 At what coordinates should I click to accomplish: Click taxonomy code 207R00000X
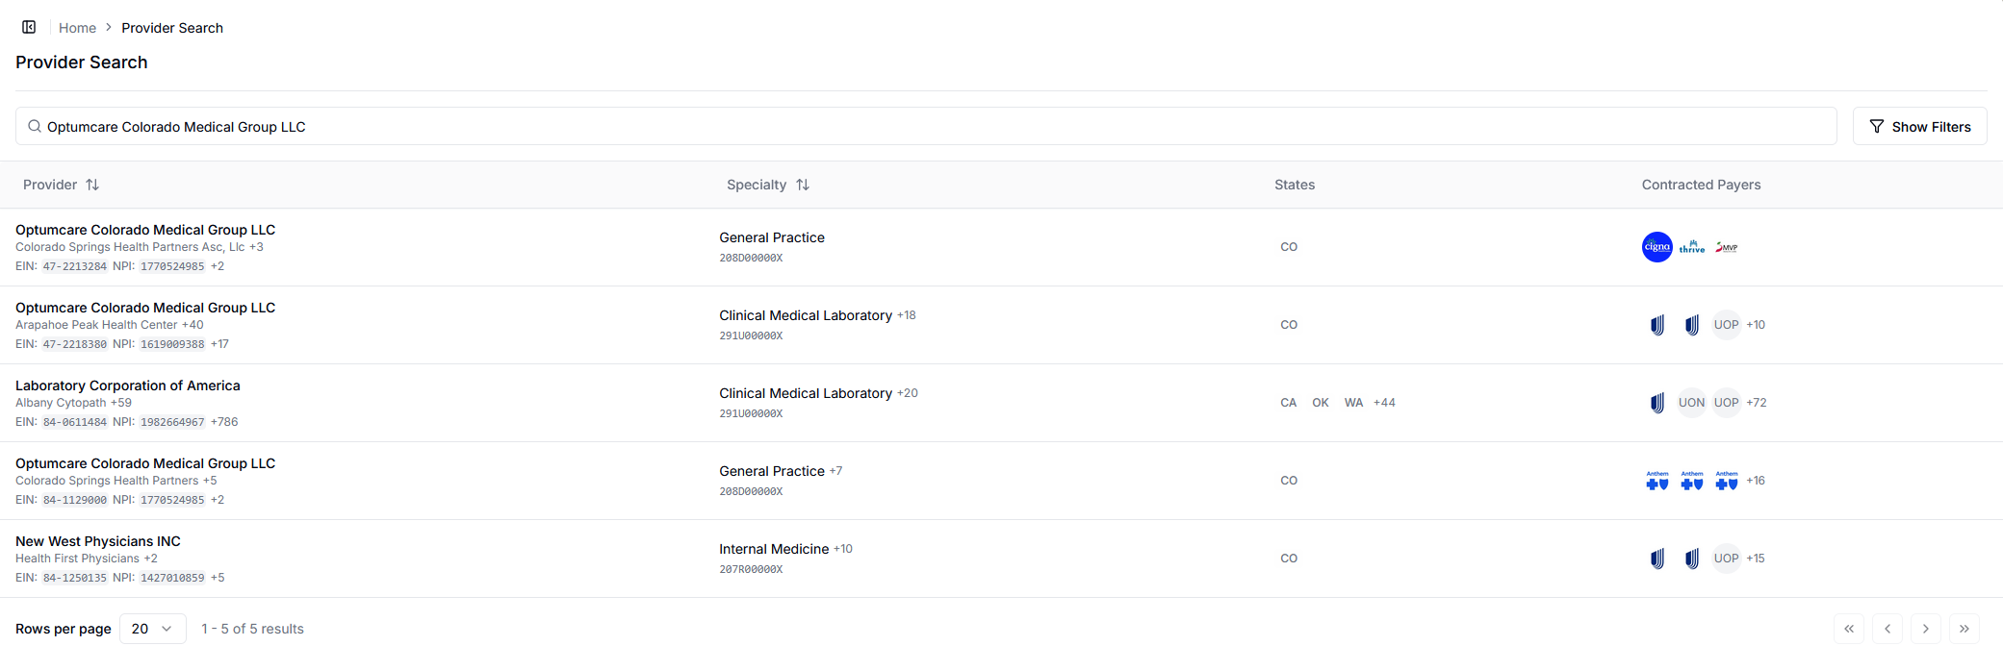click(751, 570)
